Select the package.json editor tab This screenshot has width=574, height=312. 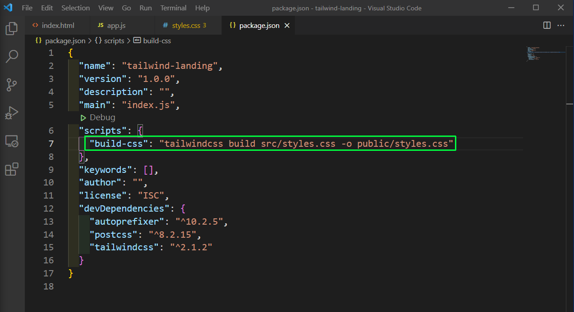tap(259, 26)
